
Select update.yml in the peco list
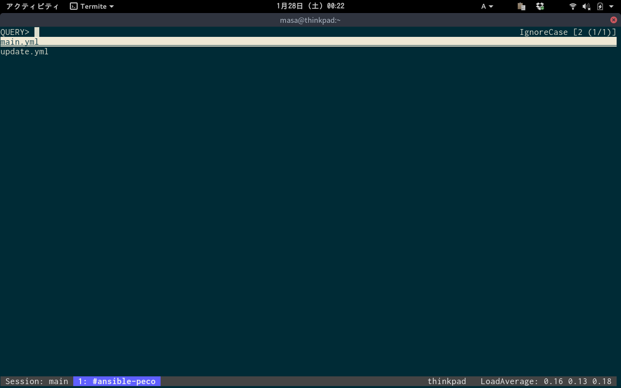(x=309, y=51)
